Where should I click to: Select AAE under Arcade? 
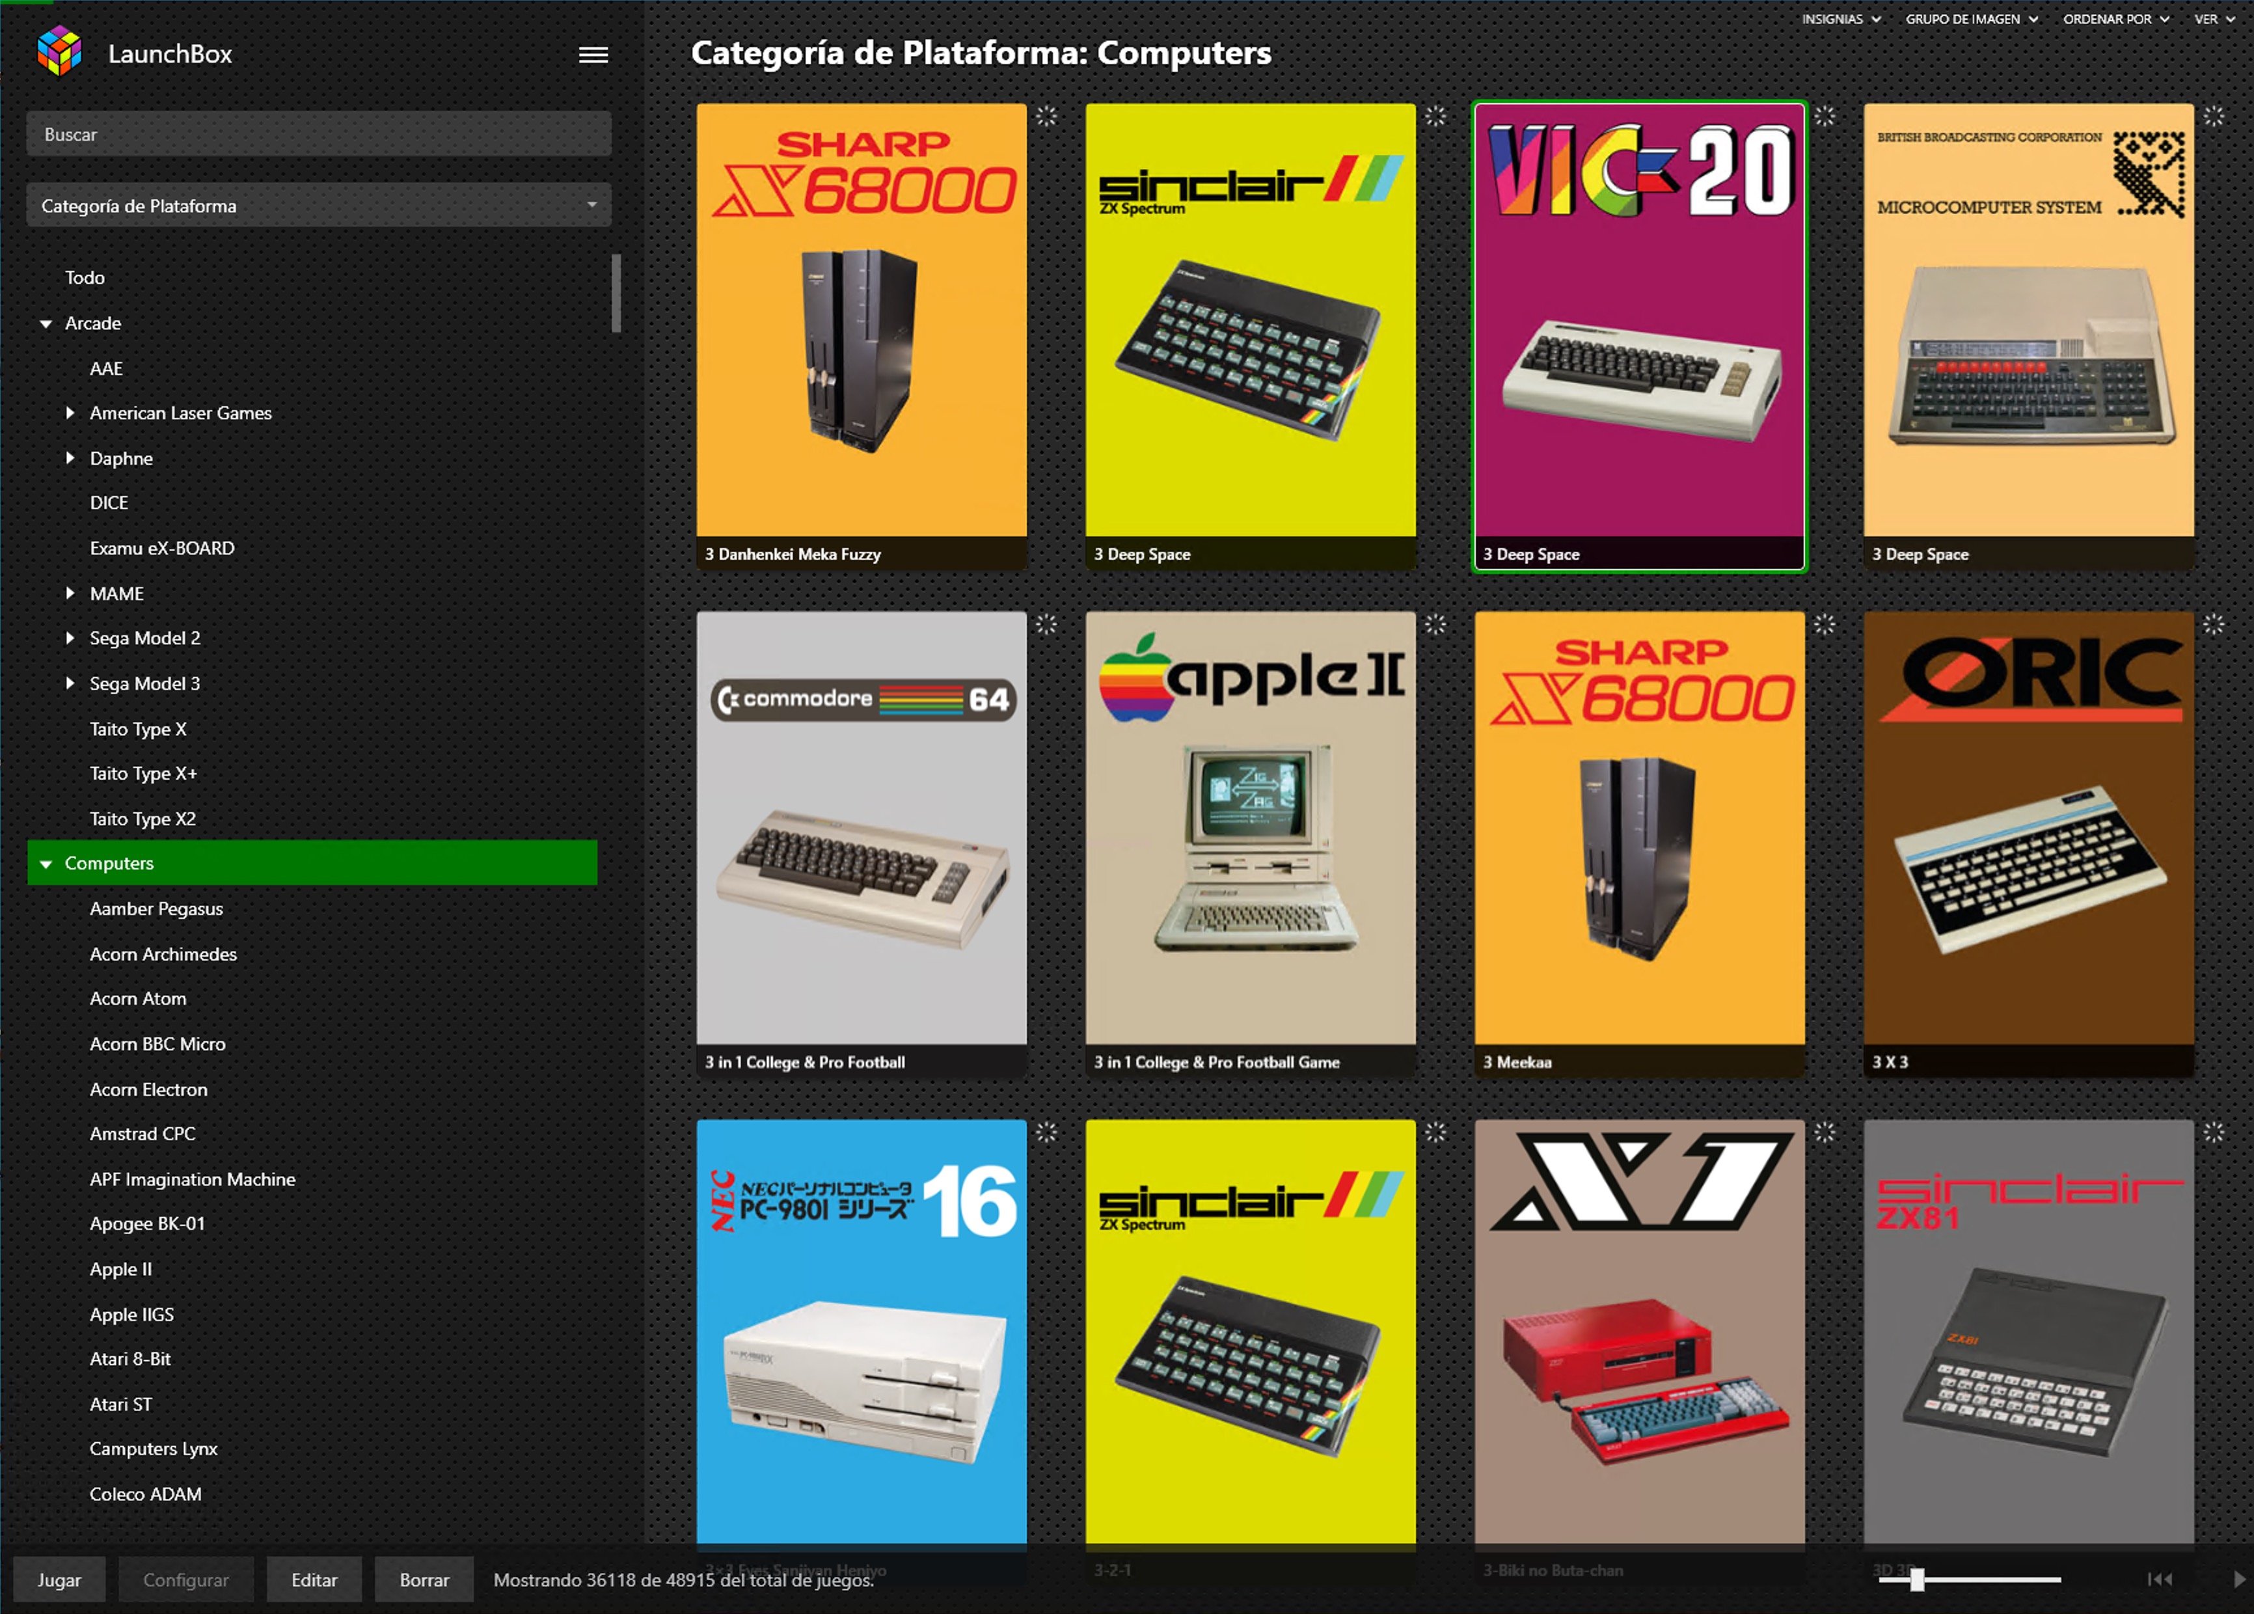(x=106, y=369)
